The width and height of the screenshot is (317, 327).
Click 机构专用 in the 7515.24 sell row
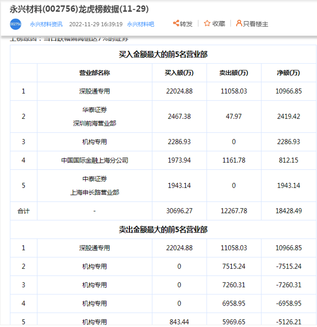coord(95,266)
